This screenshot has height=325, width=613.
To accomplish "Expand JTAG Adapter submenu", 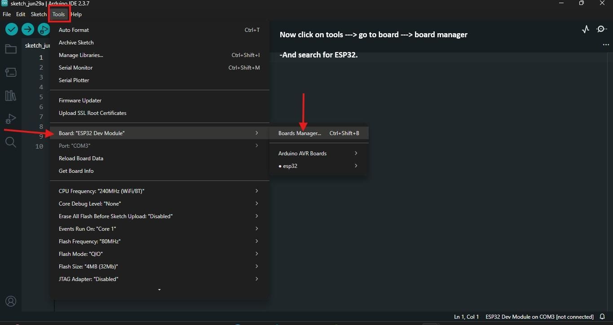I will [159, 279].
